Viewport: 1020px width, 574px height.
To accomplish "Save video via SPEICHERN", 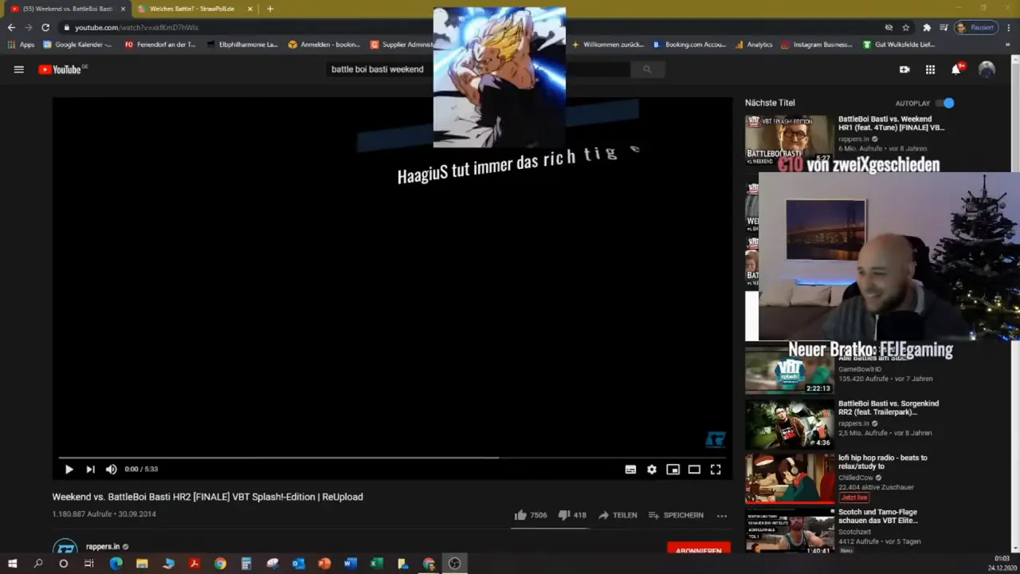I will tap(676, 515).
